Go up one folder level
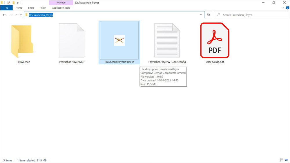 click(x=21, y=15)
